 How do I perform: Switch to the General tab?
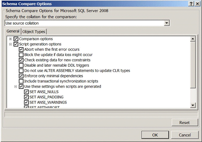(x=13, y=31)
